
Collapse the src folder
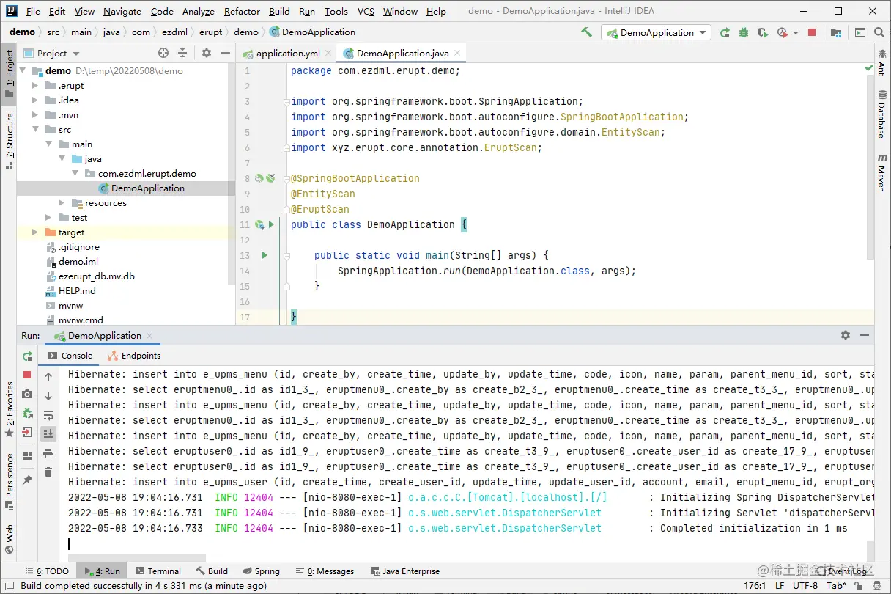point(35,130)
